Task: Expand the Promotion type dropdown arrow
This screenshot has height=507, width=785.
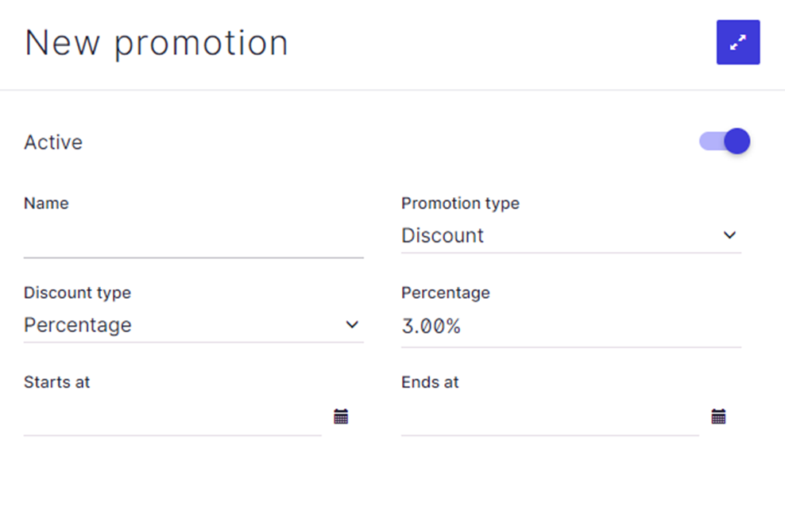Action: pos(729,235)
